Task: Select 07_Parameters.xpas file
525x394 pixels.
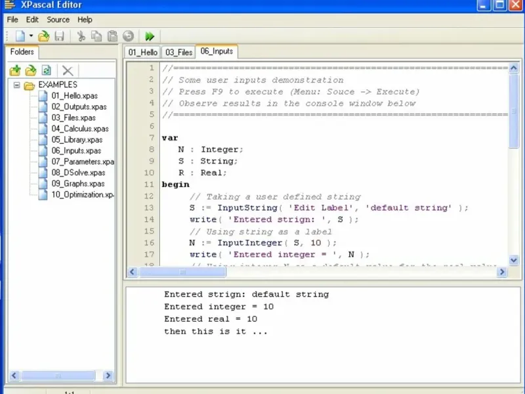Action: (x=83, y=162)
